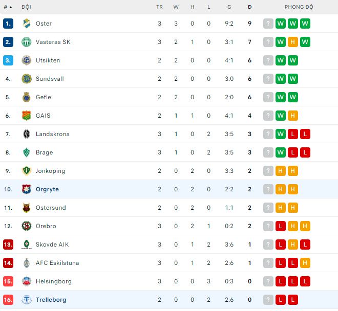The image size is (338, 311).
Task: Click Oster's upcoming match question mark badge
Action: point(268,24)
